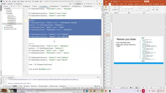The image size is (166, 93).
Task: Open the Tools menu in PyCharm
Action: click(30, 2)
